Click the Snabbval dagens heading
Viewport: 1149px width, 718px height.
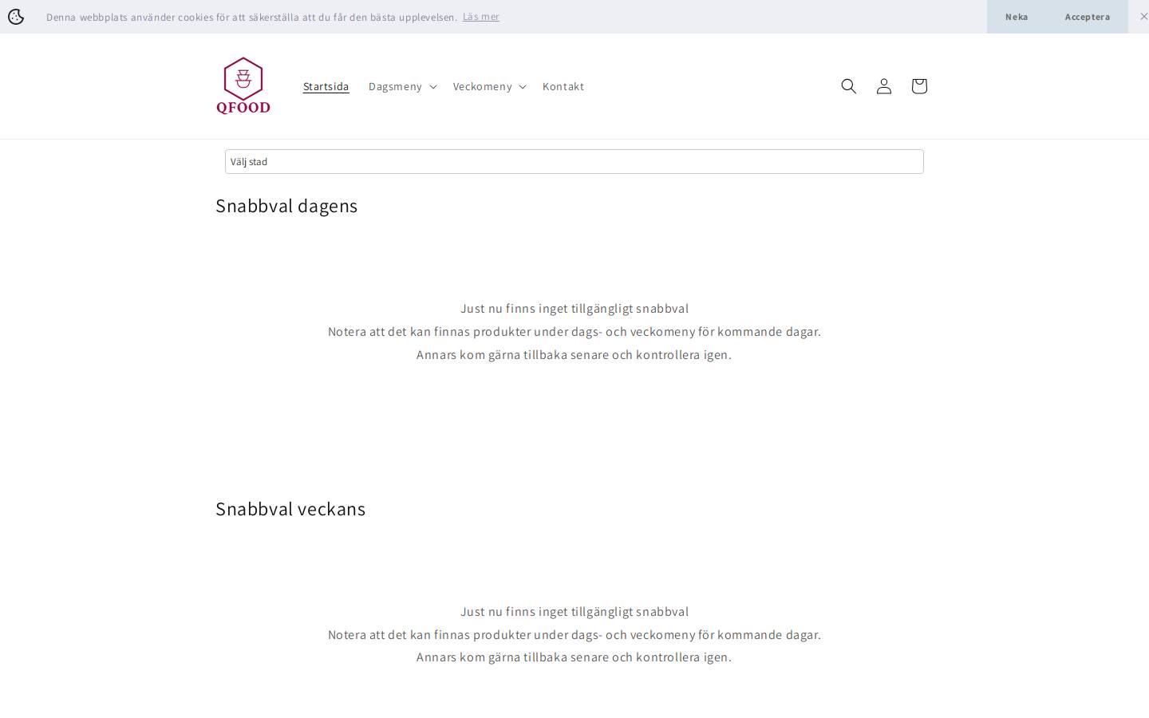pos(286,206)
